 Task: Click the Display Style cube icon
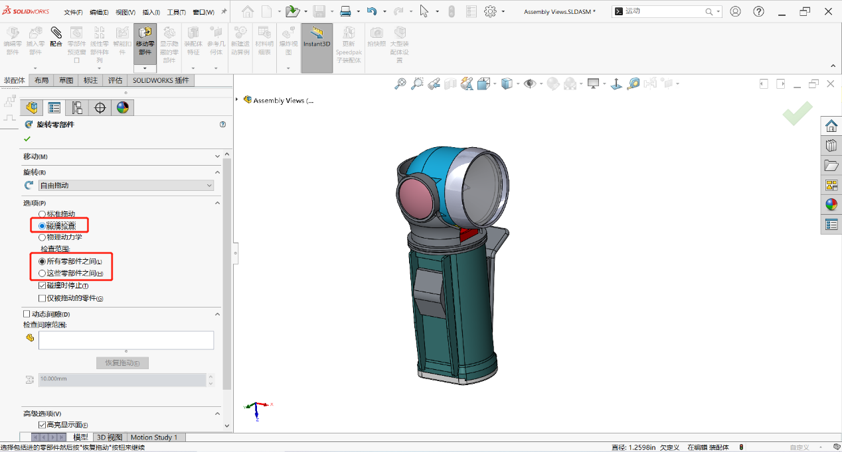click(x=507, y=84)
